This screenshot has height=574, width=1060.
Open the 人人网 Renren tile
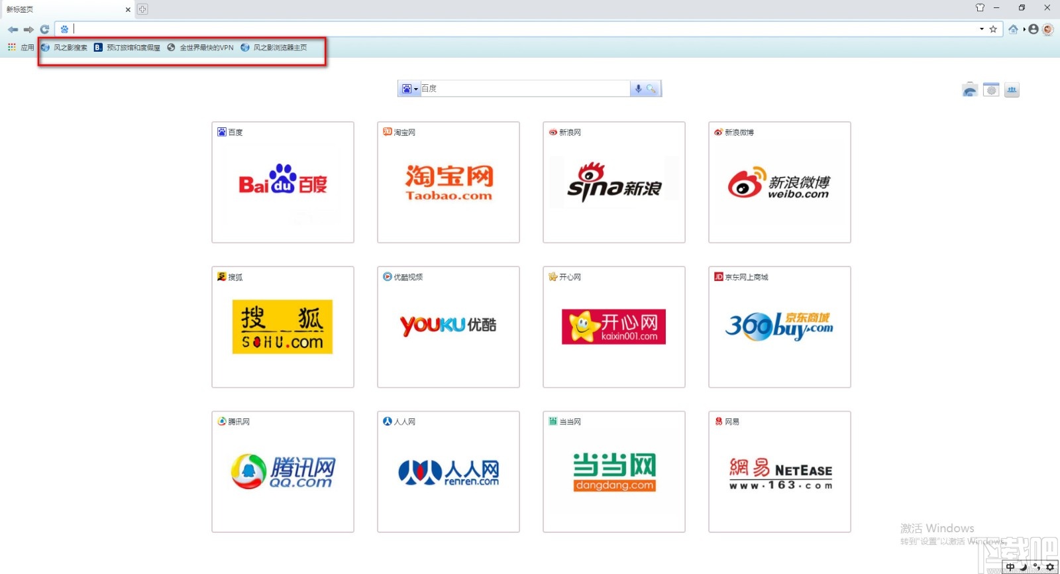[x=449, y=471]
